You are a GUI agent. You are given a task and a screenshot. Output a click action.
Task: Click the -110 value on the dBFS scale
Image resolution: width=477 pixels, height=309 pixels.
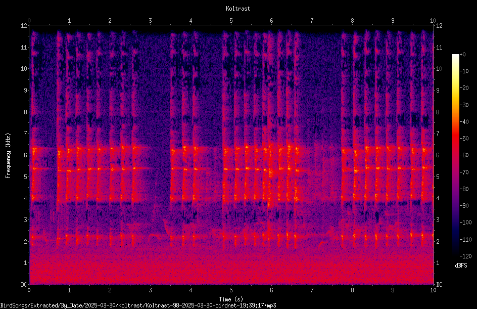pyautogui.click(x=465, y=240)
